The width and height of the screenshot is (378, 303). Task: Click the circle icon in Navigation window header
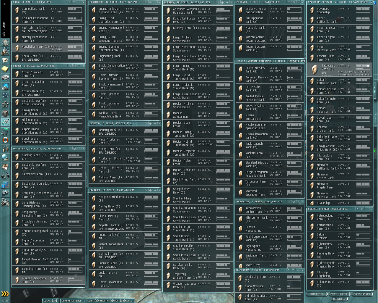[294, 202]
